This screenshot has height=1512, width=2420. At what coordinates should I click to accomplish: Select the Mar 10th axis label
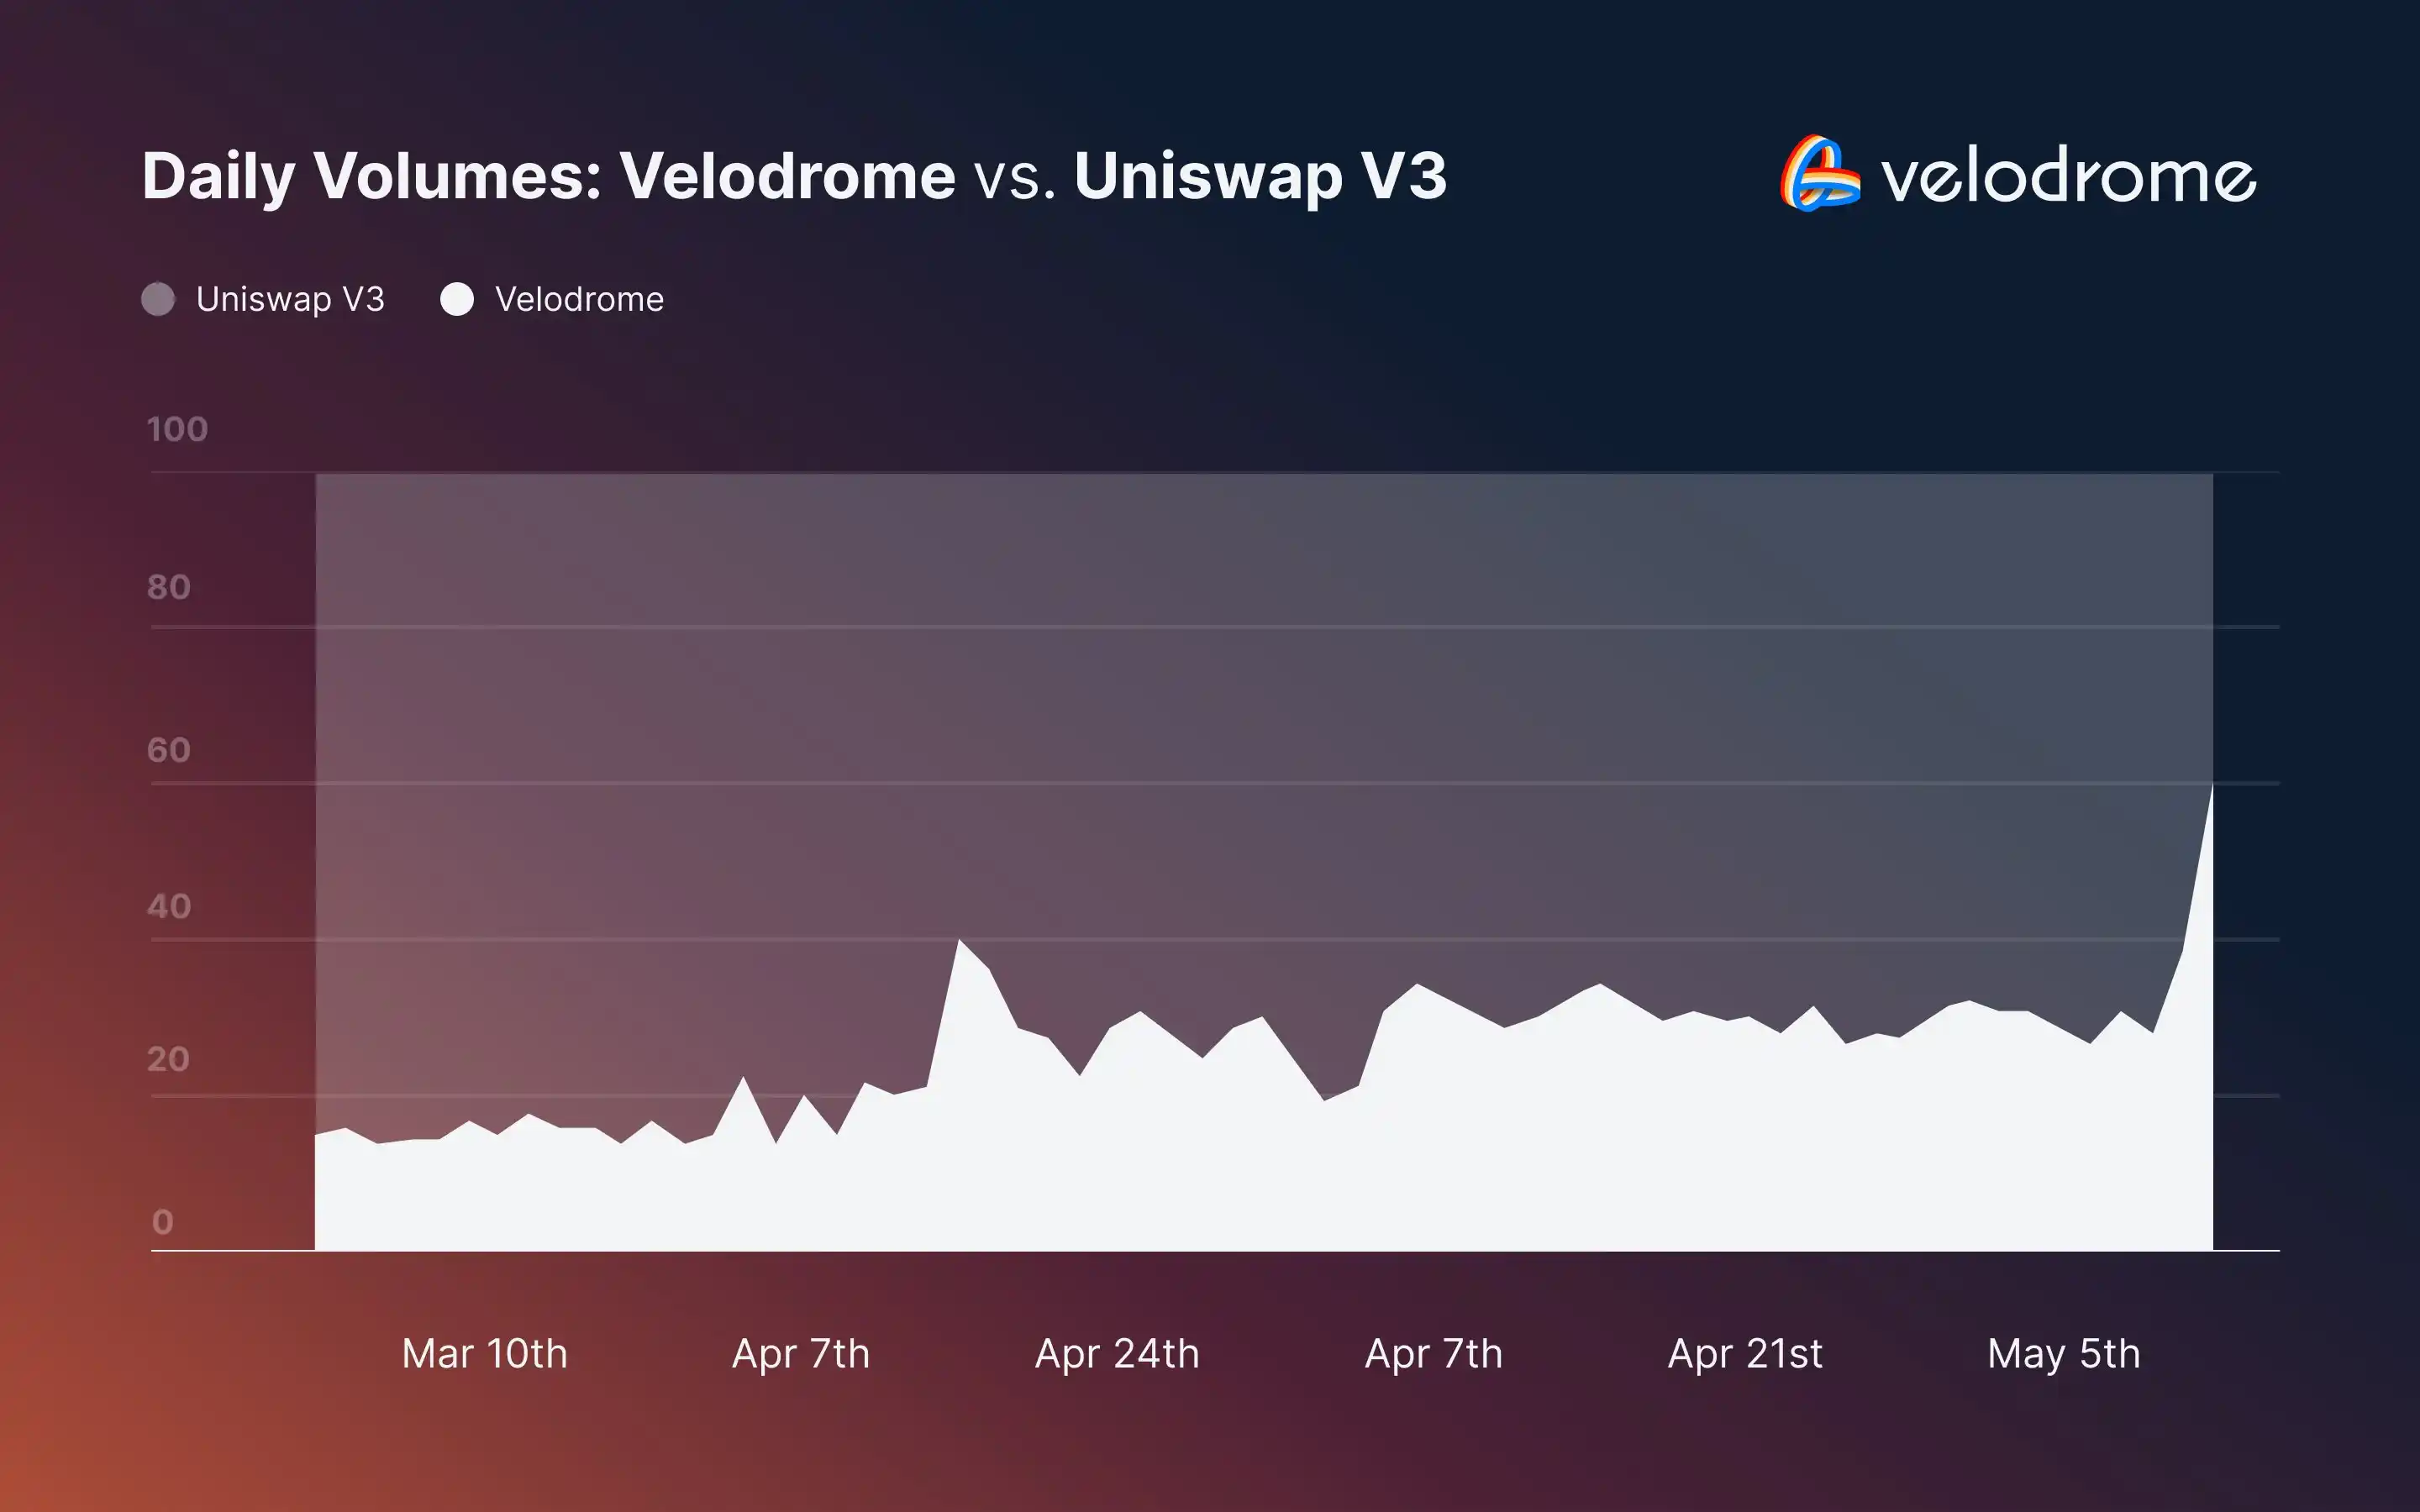coord(484,1353)
